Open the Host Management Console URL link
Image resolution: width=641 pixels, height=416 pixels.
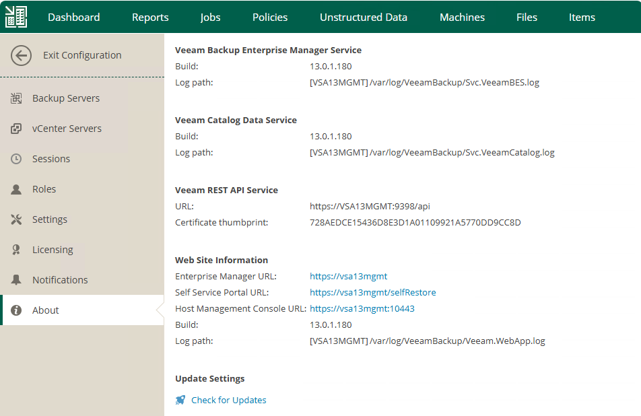(x=362, y=308)
